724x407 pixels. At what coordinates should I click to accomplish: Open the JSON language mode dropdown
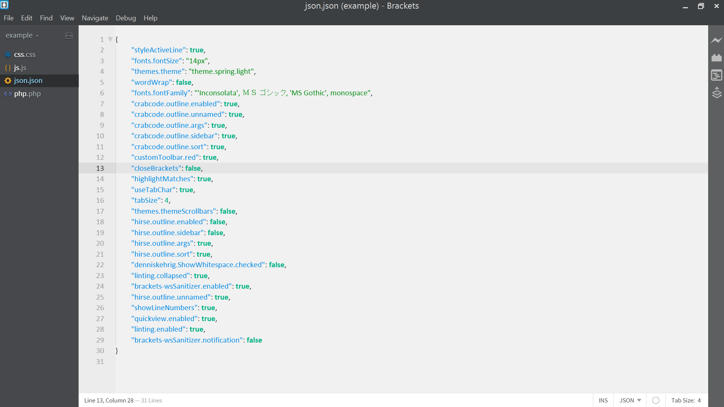pos(629,400)
